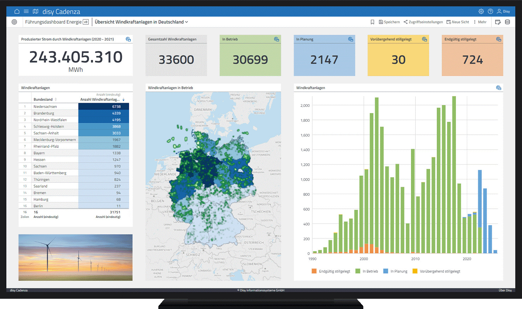Open settings gear in top bar
The width and height of the screenshot is (522, 309).
pyautogui.click(x=481, y=11)
